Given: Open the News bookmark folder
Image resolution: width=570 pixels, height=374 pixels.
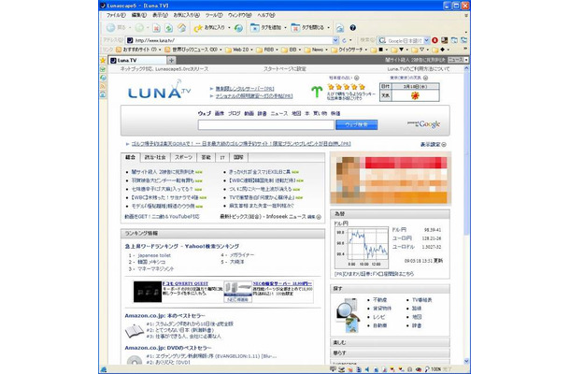Looking at the screenshot, I should 316,50.
